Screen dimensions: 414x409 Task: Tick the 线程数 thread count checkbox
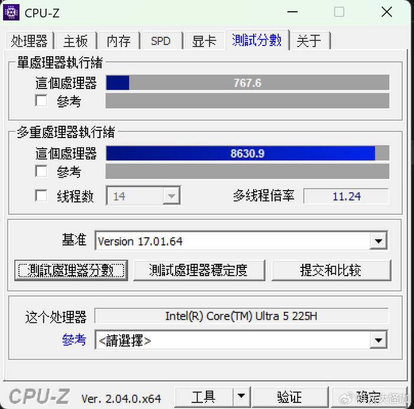tap(41, 196)
